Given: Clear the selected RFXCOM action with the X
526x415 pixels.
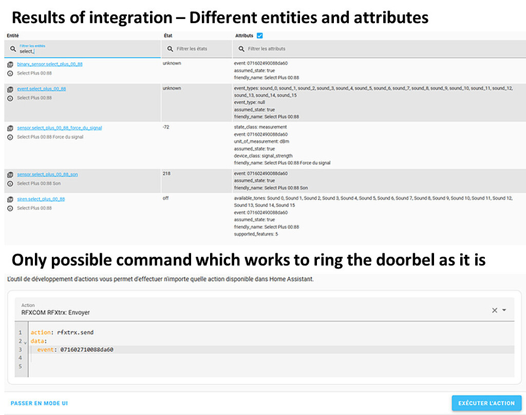Looking at the screenshot, I should tap(494, 310).
